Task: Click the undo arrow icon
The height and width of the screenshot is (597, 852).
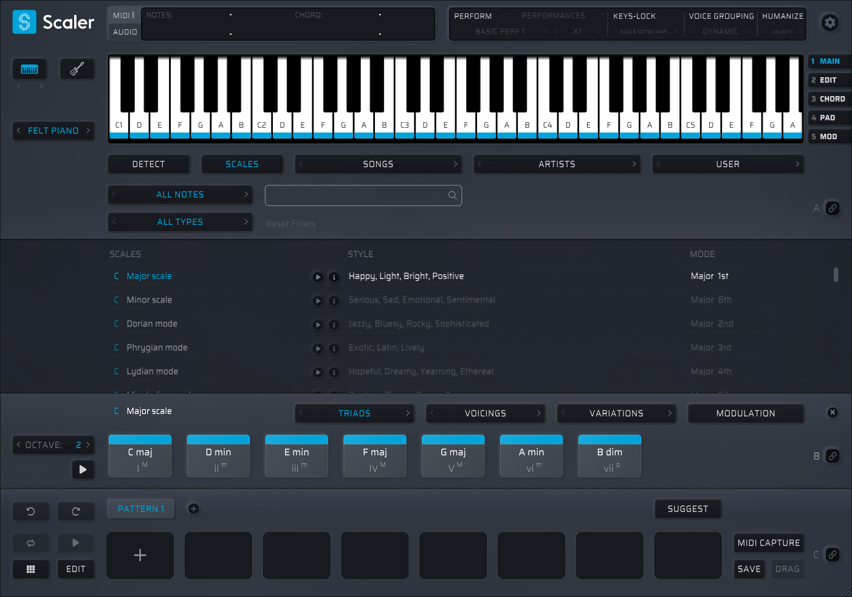Action: click(x=30, y=511)
